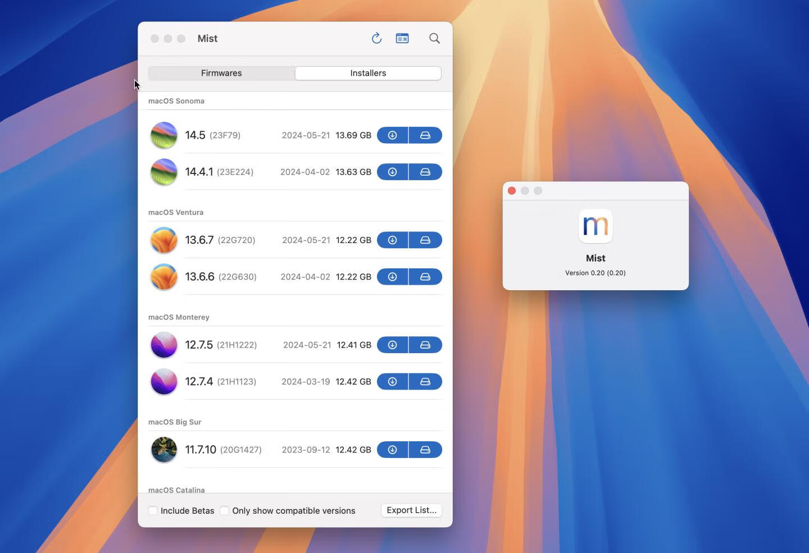This screenshot has height=553, width=809.
Task: Select version text 14.5
Action: (x=196, y=135)
